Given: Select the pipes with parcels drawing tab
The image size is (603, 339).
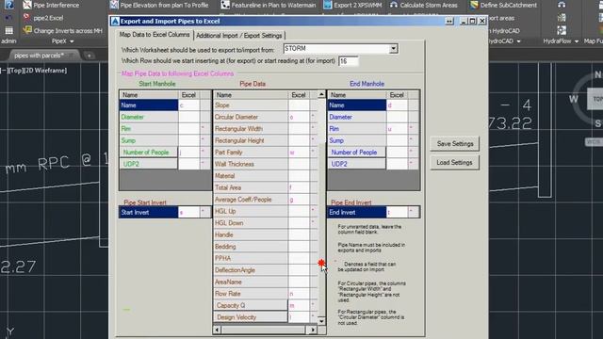Looking at the screenshot, I should pyautogui.click(x=39, y=56).
